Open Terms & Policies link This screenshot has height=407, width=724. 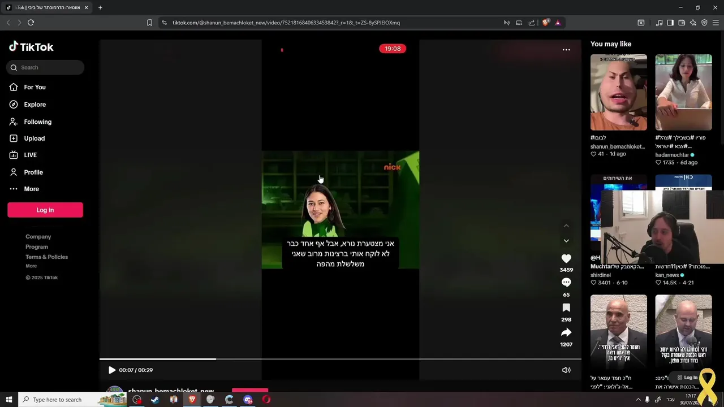tap(46, 257)
